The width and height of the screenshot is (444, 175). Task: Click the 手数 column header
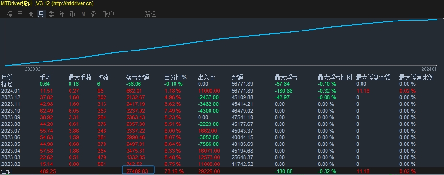coord(45,77)
